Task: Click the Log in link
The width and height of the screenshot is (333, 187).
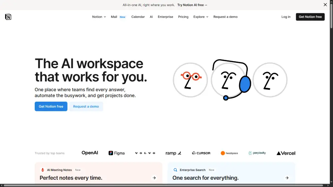Action: point(286,17)
